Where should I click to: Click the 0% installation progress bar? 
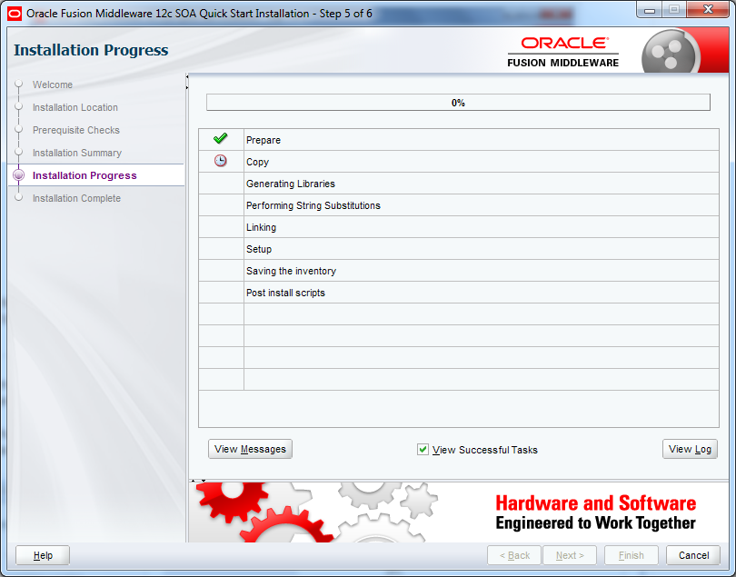458,103
